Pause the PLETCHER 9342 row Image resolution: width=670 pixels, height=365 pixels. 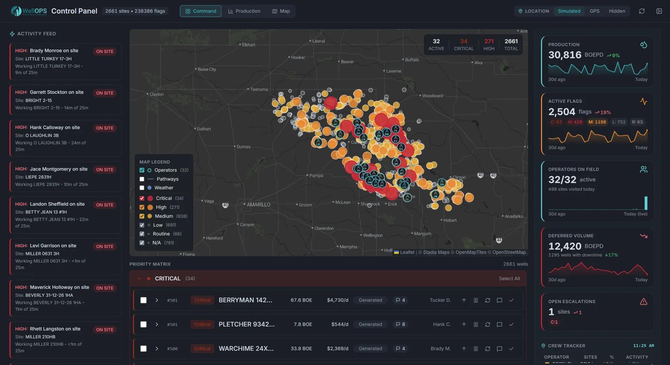pyautogui.click(x=476, y=325)
